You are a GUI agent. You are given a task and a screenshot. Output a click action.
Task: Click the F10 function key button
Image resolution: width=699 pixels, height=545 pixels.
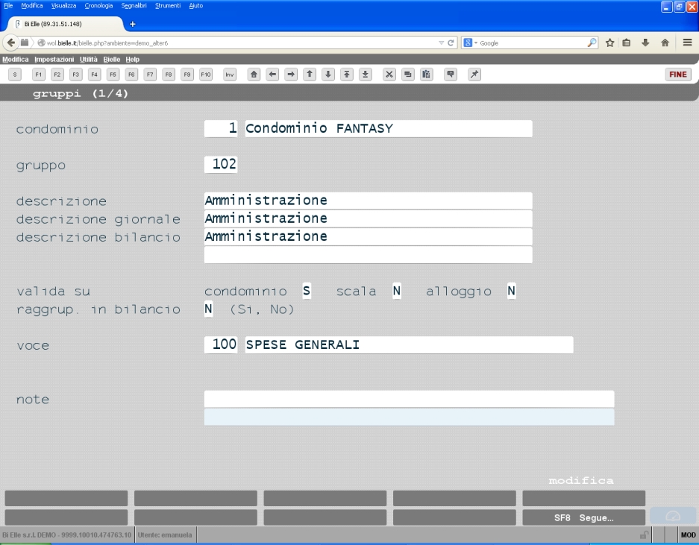[x=205, y=75]
